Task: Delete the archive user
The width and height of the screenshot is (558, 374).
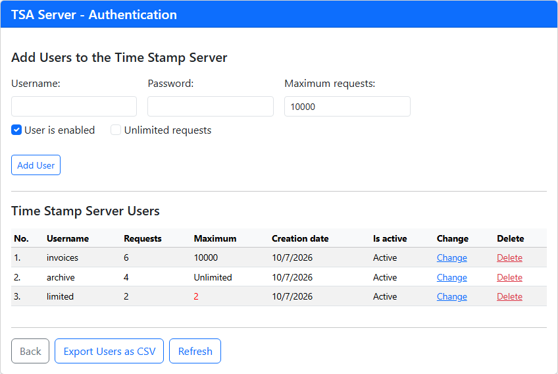Action: [509, 277]
